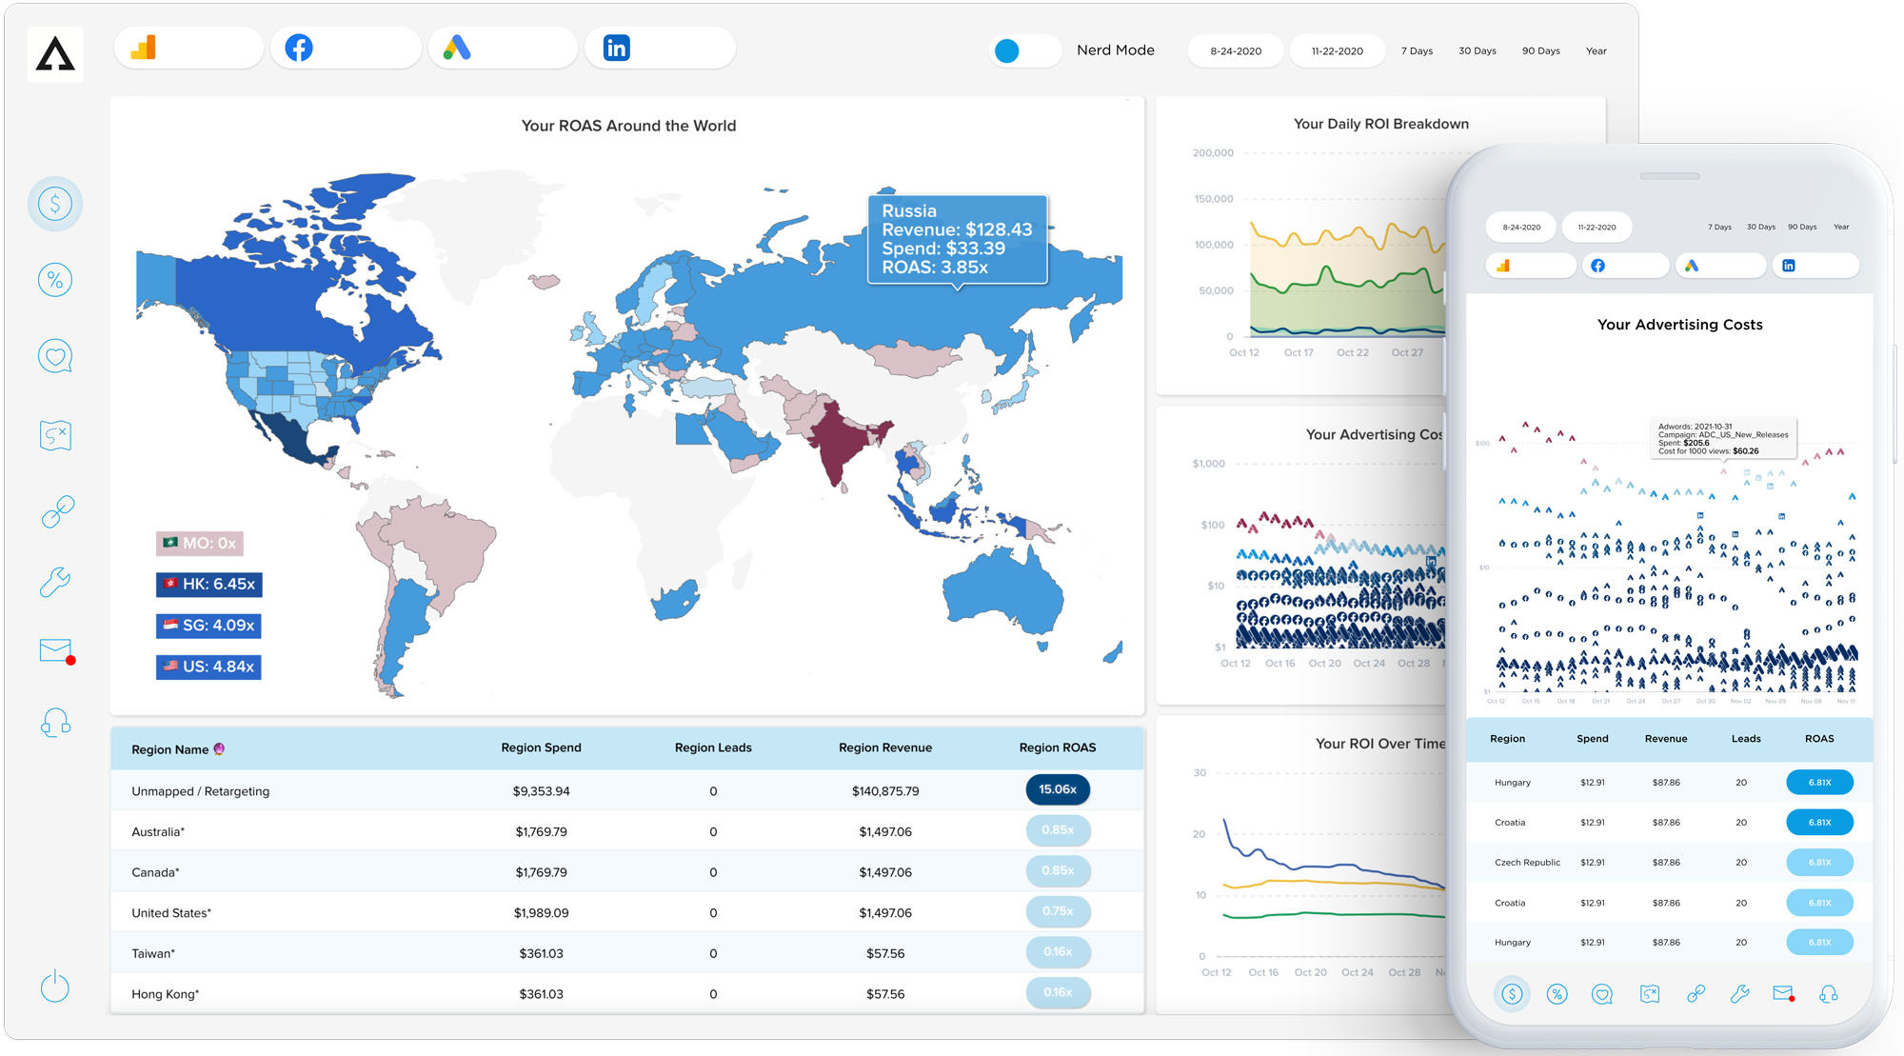Toggle Google Analytics data source pill
1904x1056 pixels.
188,48
